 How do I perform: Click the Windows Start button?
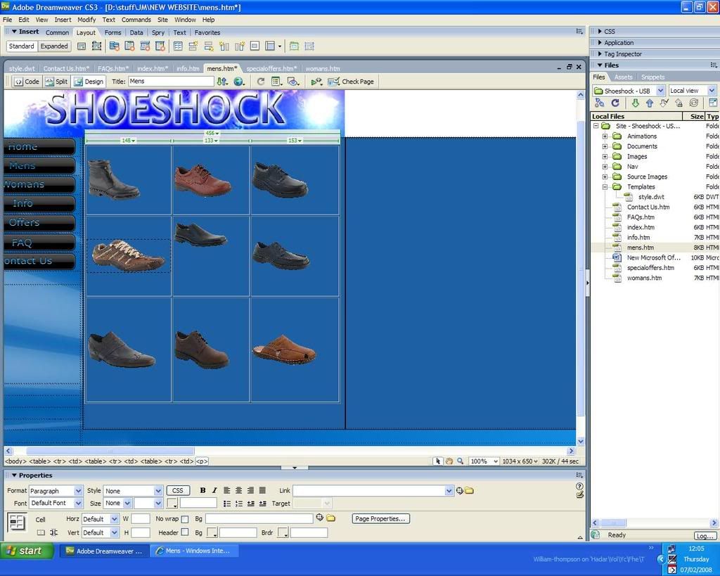(x=27, y=550)
